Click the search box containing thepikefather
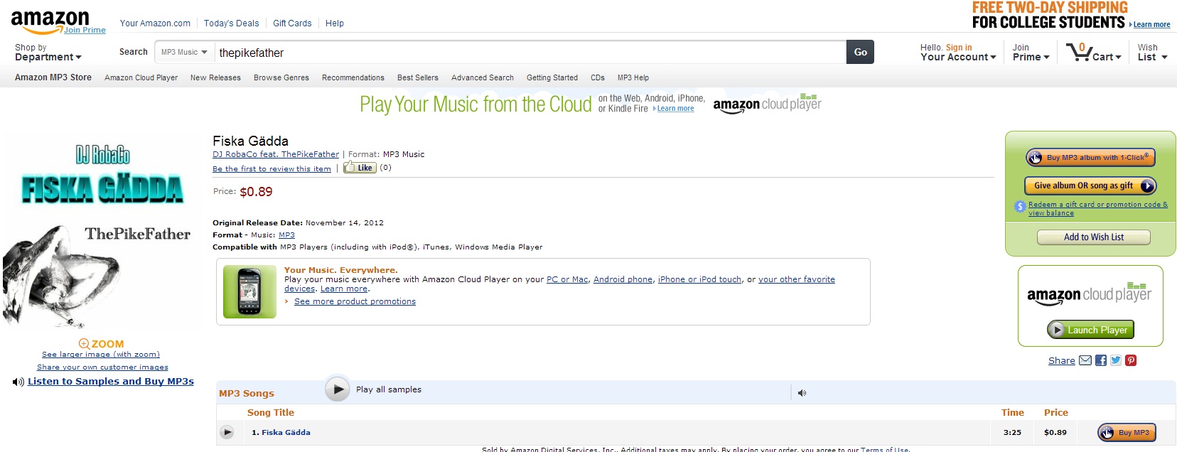The height and width of the screenshot is (452, 1177). point(530,53)
